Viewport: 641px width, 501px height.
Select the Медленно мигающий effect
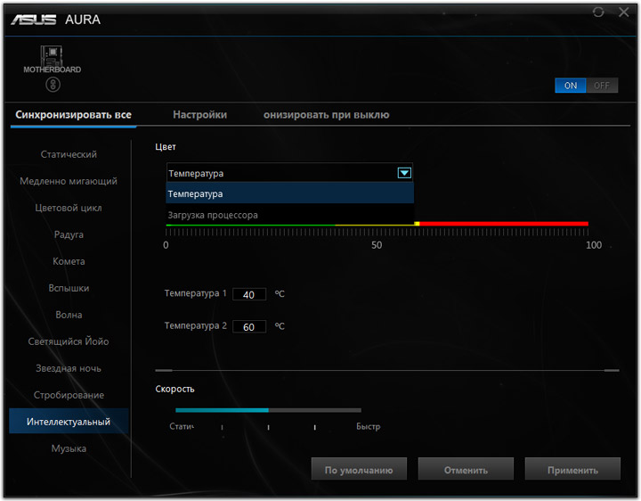click(69, 181)
